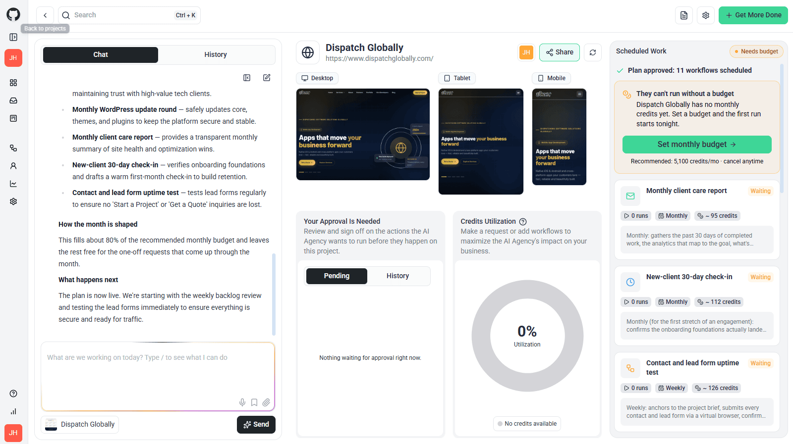Click the 0% Utilization donut chart
The height and width of the screenshot is (444, 793).
pyautogui.click(x=527, y=336)
